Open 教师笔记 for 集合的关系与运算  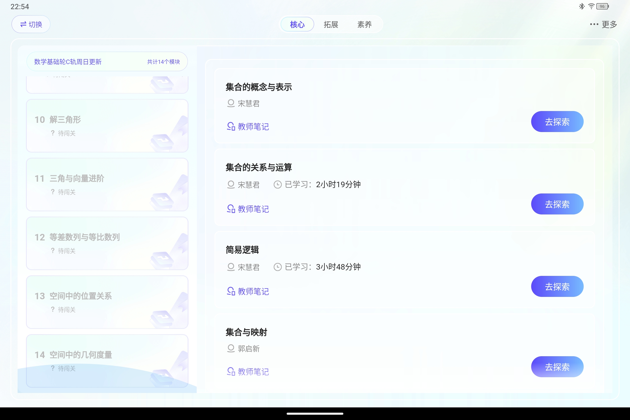coord(248,209)
